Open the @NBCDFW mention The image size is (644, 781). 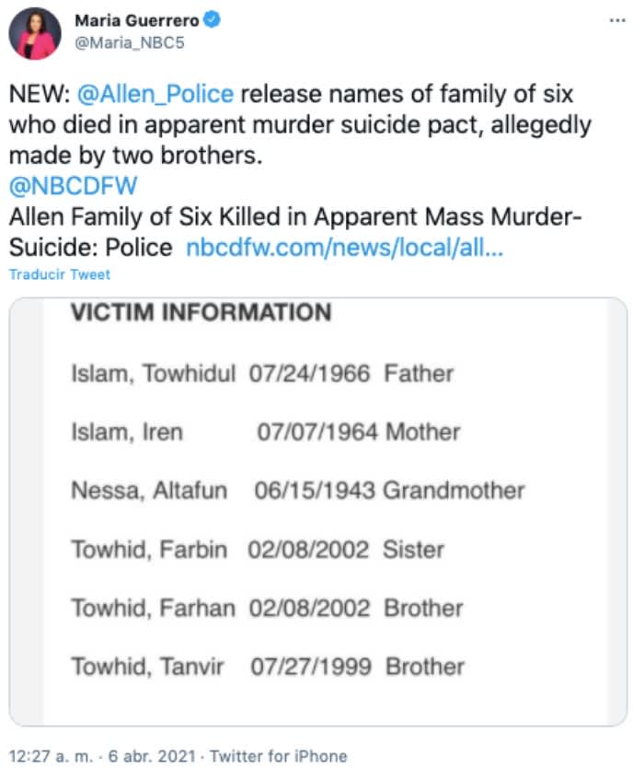click(73, 187)
